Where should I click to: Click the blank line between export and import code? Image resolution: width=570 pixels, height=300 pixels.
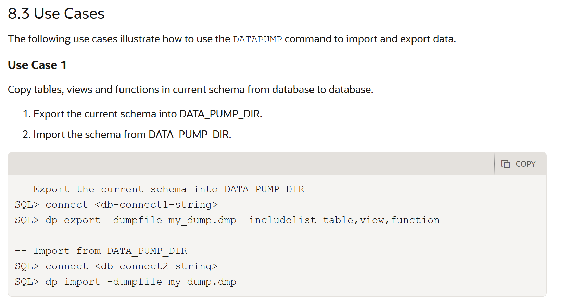tap(277, 235)
